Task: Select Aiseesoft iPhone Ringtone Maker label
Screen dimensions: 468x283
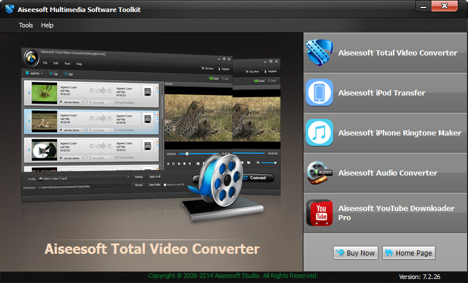Action: [399, 133]
